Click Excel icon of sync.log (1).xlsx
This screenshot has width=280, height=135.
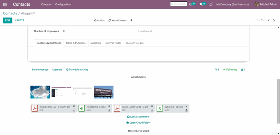[160, 108]
